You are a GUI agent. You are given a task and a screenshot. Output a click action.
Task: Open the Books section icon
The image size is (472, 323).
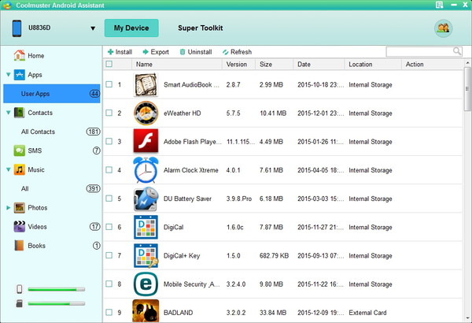coord(19,246)
